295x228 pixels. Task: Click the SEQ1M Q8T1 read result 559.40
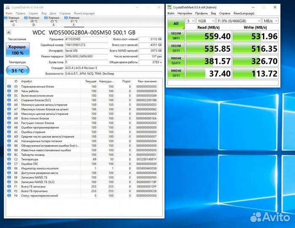[208, 36]
